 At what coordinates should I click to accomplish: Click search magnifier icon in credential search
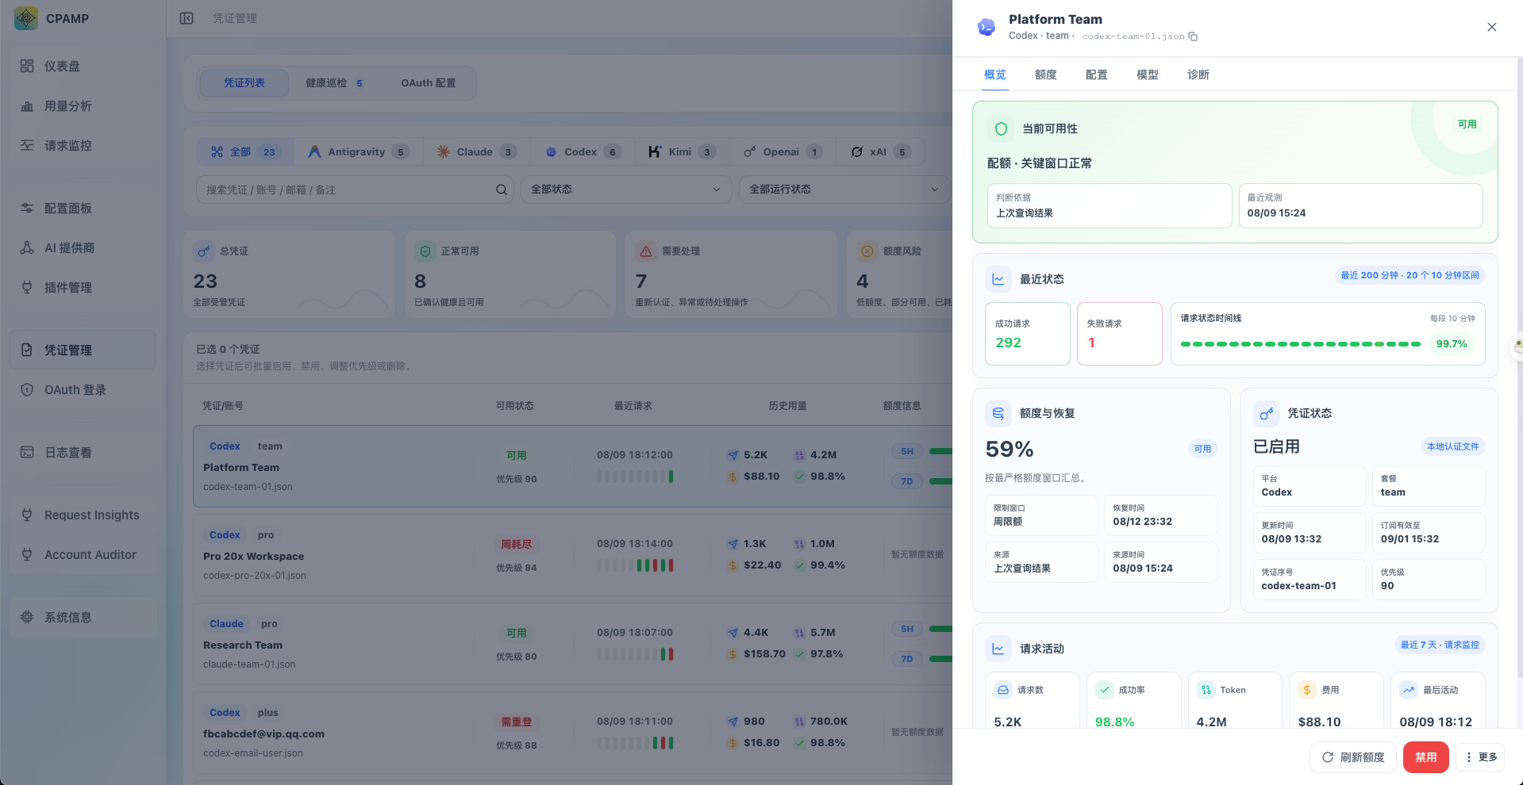click(502, 190)
